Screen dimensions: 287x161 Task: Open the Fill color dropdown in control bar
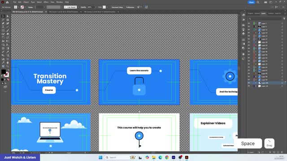(x=18, y=7)
